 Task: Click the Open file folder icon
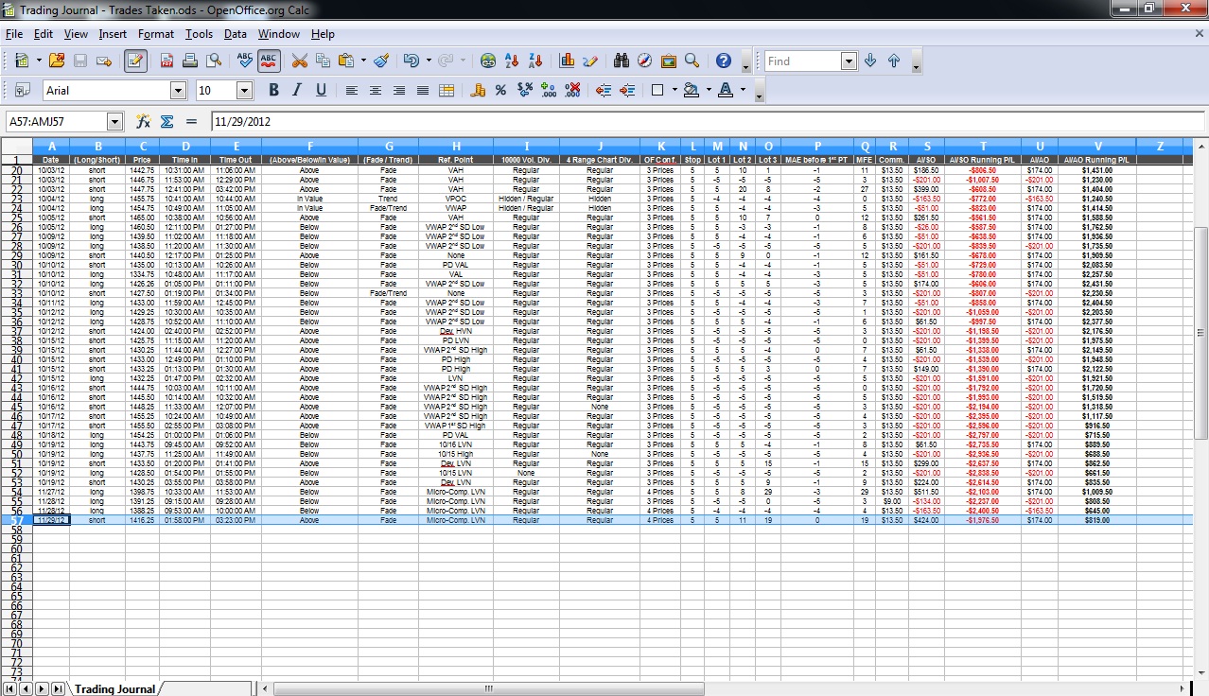coord(57,61)
